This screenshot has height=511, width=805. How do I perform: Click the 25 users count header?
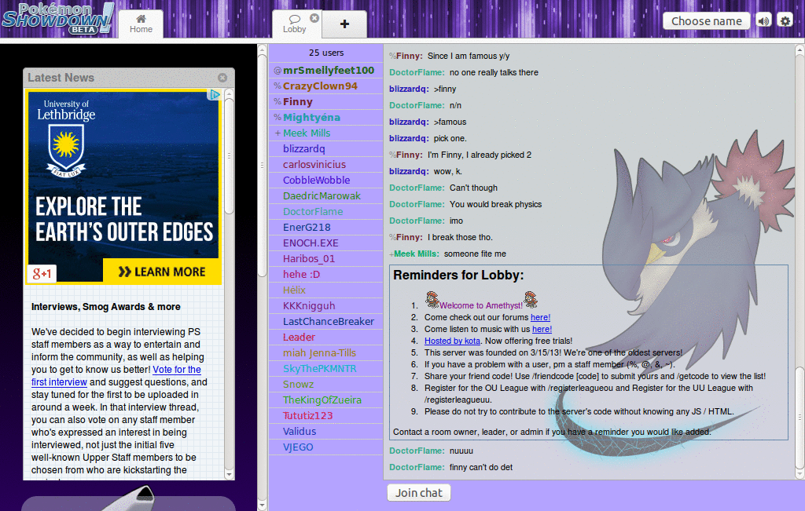point(326,53)
